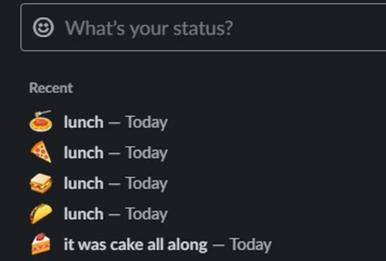
Task: Click "Today" on the spaghetti lunch row
Action: tap(146, 122)
